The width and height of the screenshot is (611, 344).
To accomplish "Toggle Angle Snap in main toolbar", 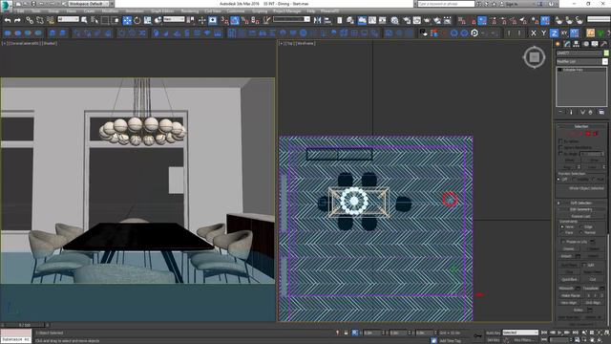I will coord(235,20).
